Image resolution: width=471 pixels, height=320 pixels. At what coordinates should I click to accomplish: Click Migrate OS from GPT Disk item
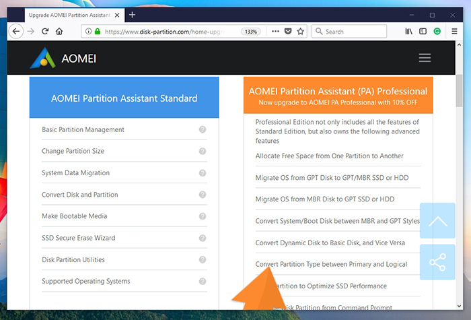pos(332,178)
